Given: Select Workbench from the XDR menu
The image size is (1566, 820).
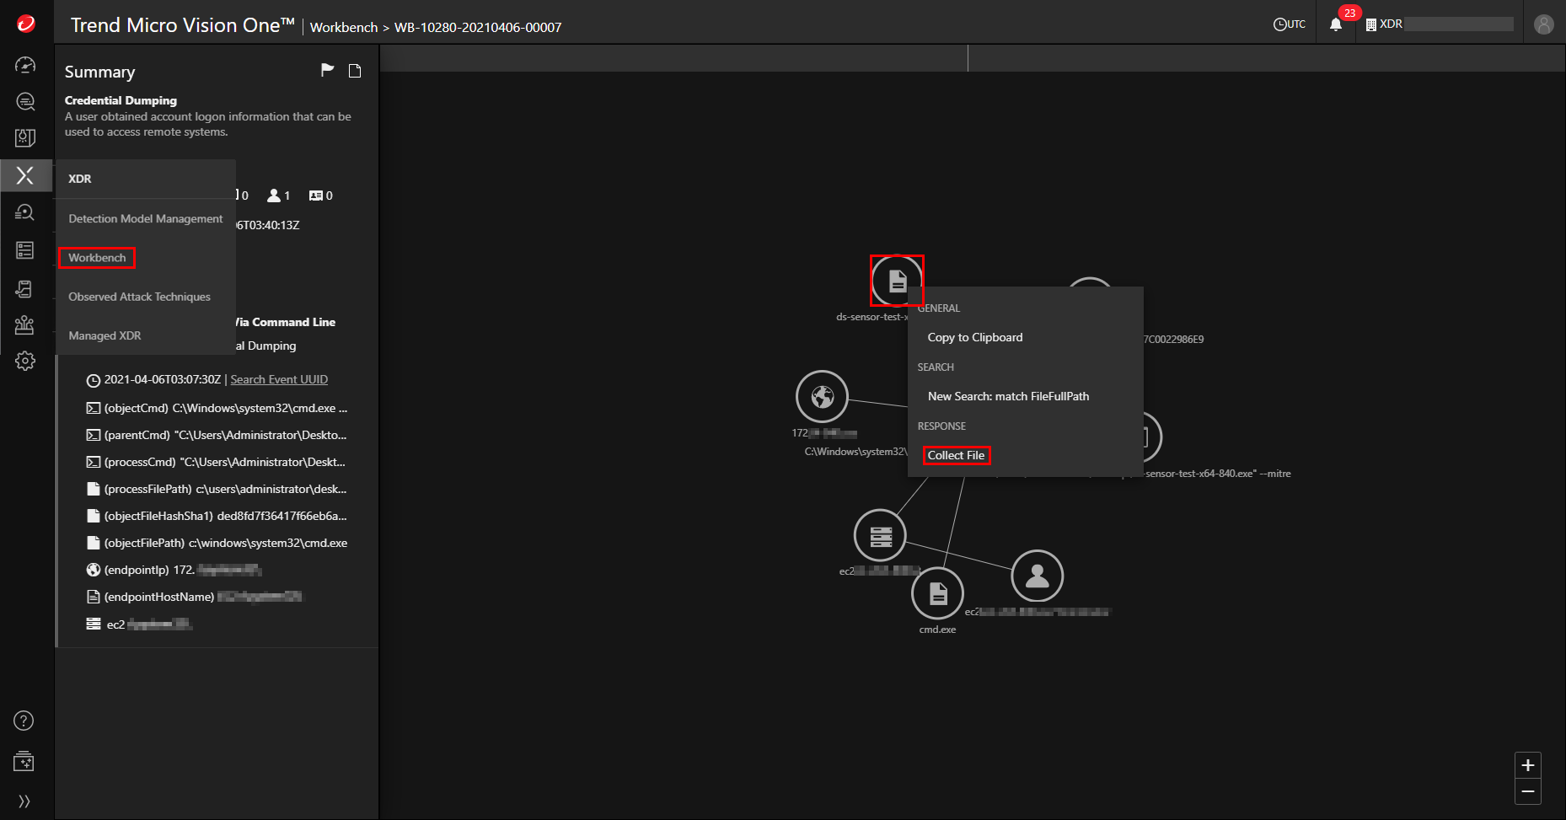Looking at the screenshot, I should (x=97, y=258).
